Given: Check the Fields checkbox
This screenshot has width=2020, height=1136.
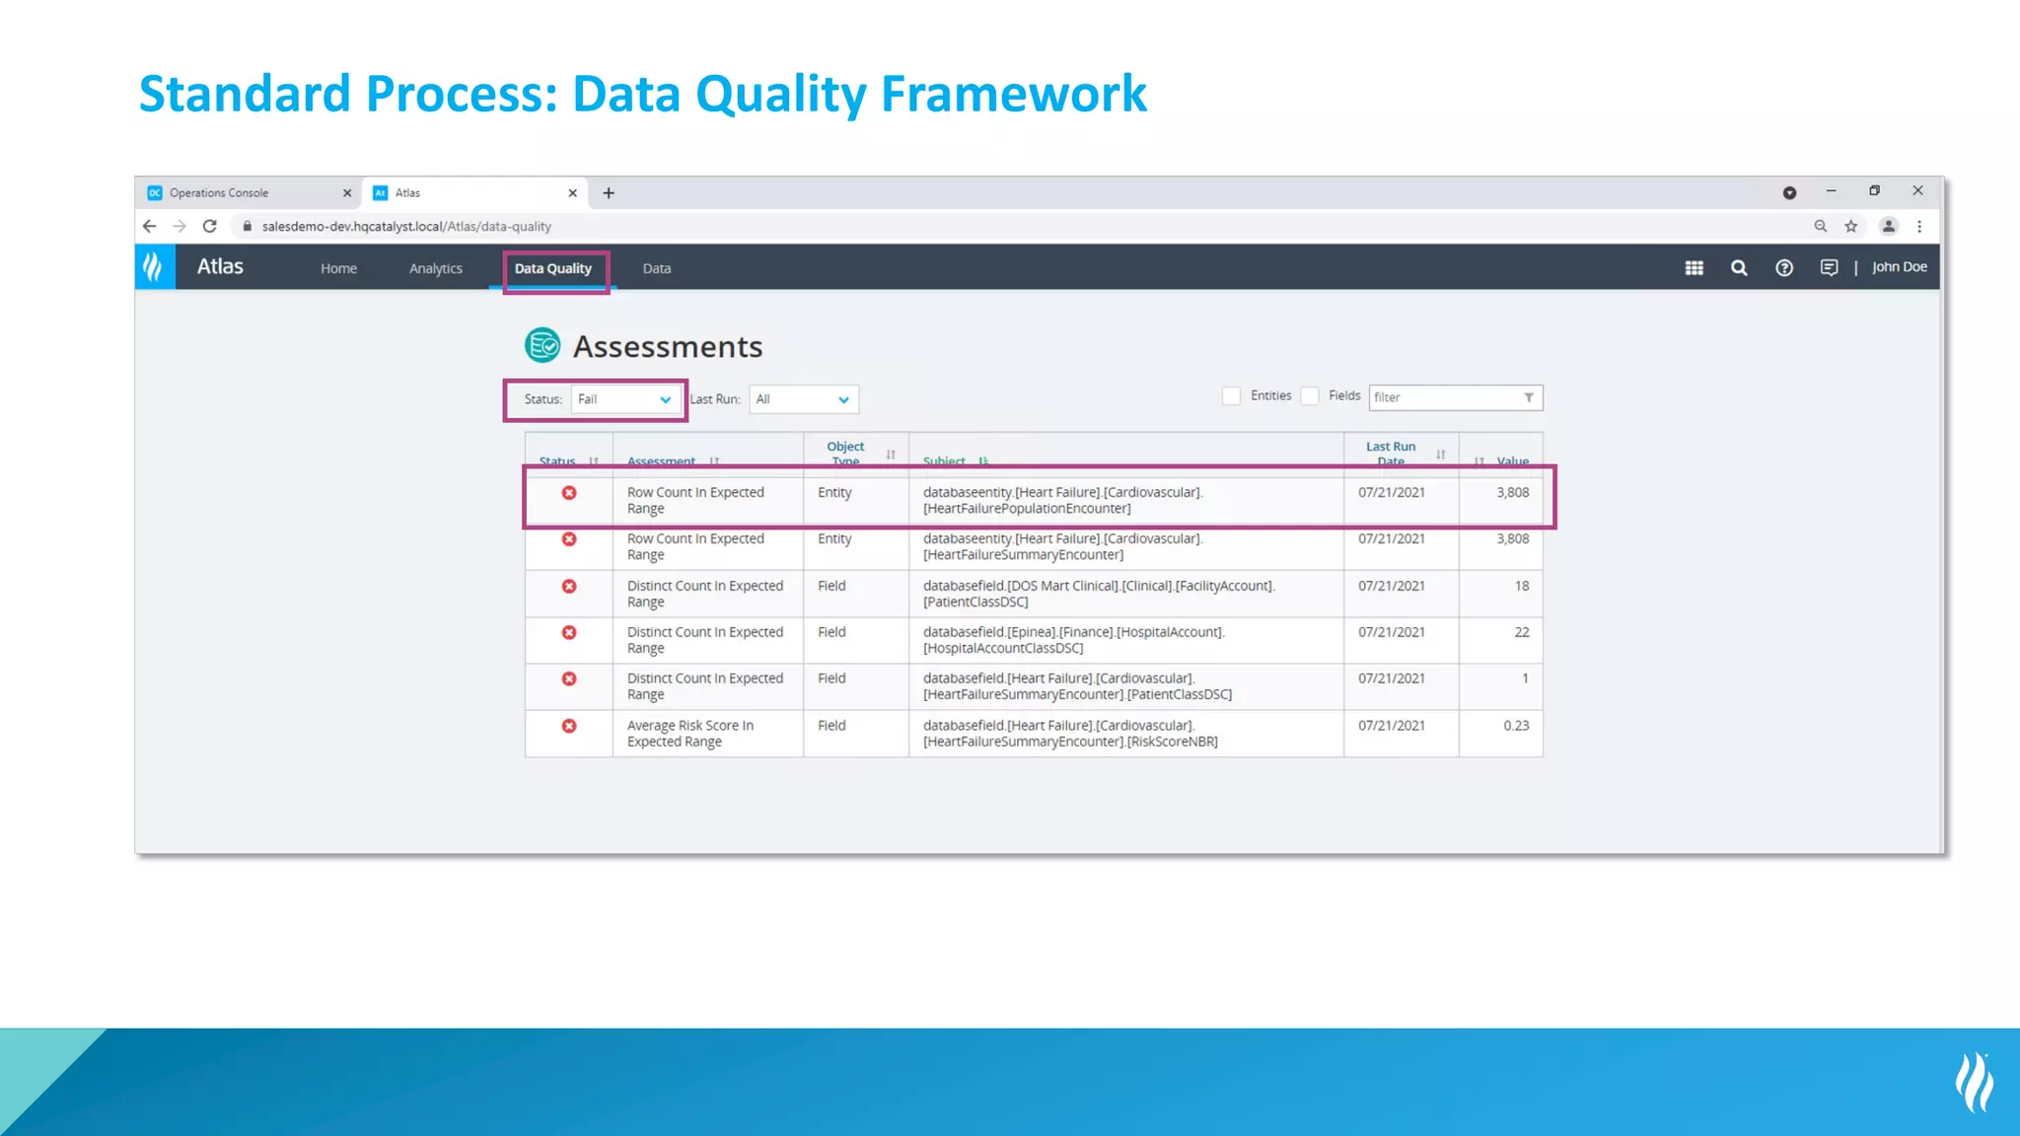Looking at the screenshot, I should click(1310, 395).
